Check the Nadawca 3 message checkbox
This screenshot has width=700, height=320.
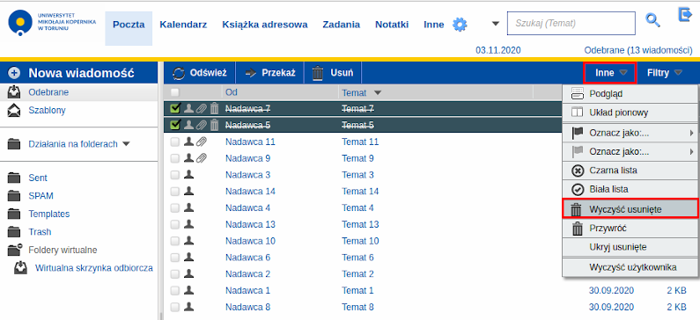(175, 175)
